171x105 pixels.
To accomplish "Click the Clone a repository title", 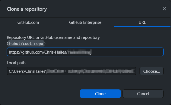I will point(27,9).
